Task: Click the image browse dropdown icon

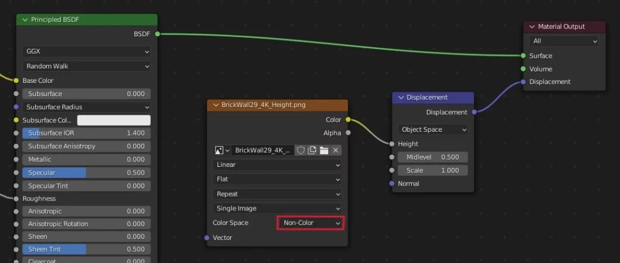Action: click(x=222, y=150)
